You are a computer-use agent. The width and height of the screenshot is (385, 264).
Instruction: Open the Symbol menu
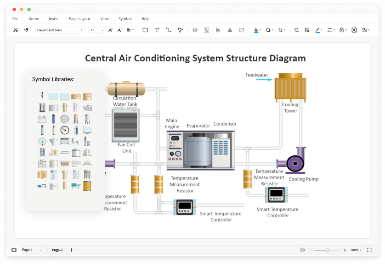[x=125, y=19]
